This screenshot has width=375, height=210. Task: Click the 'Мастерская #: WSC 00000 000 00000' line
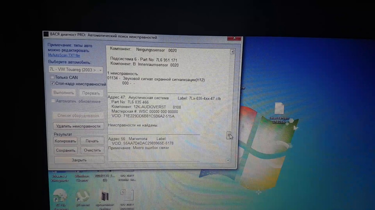pyautogui.click(x=145, y=111)
